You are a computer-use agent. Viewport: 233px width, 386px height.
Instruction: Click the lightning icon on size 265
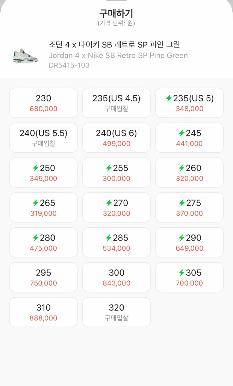click(x=35, y=203)
